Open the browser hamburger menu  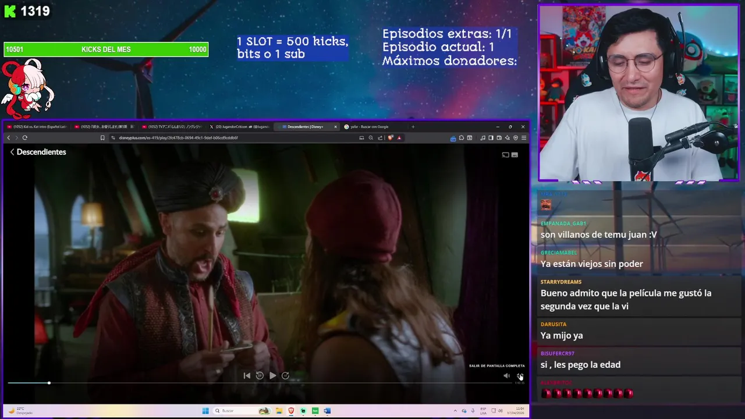[x=524, y=138]
